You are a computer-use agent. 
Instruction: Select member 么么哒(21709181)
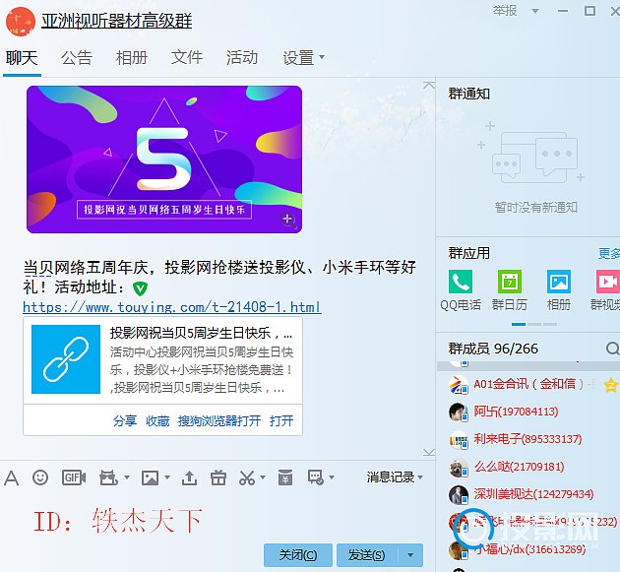[527, 467]
